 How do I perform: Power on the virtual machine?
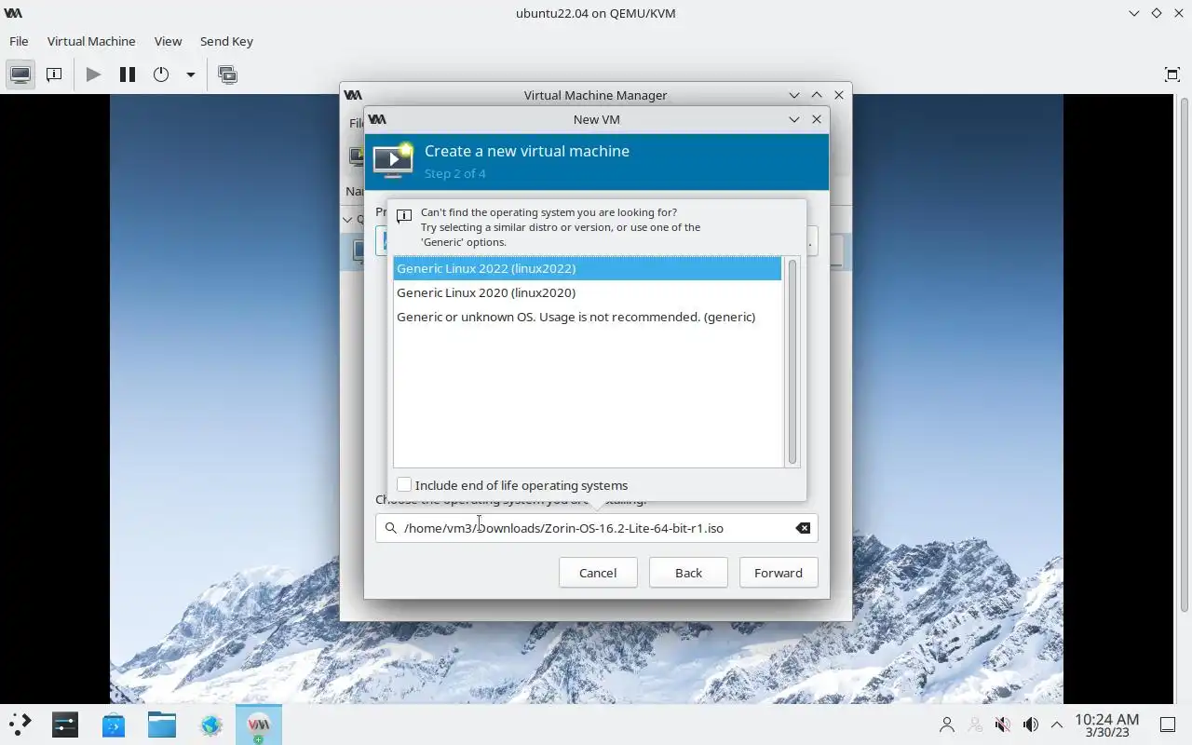pyautogui.click(x=93, y=74)
